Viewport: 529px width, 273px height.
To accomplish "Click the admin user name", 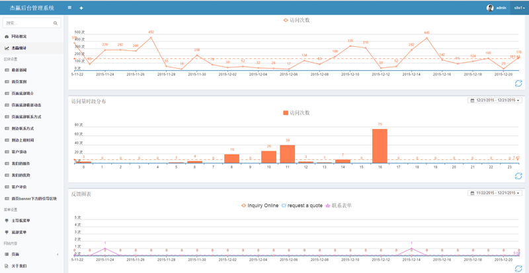I will pyautogui.click(x=501, y=8).
